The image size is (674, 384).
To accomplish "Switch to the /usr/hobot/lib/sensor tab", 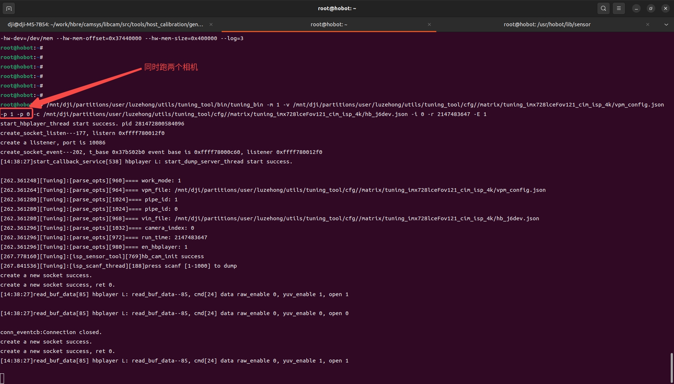I will [x=547, y=24].
